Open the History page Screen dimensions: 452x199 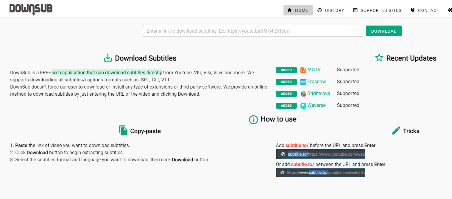click(x=331, y=10)
